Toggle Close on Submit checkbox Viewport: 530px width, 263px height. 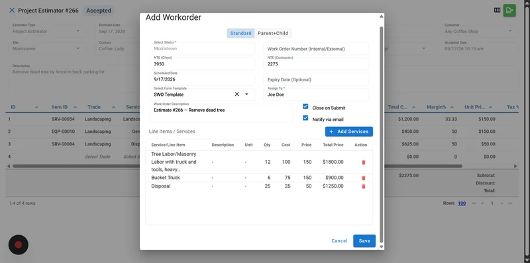pos(305,106)
